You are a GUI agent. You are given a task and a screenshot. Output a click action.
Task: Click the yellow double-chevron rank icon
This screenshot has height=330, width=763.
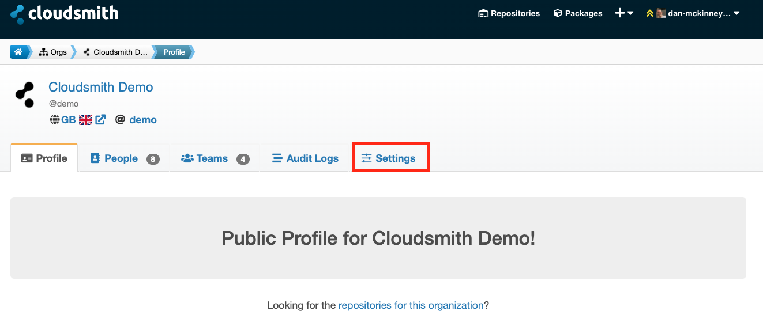tap(650, 13)
